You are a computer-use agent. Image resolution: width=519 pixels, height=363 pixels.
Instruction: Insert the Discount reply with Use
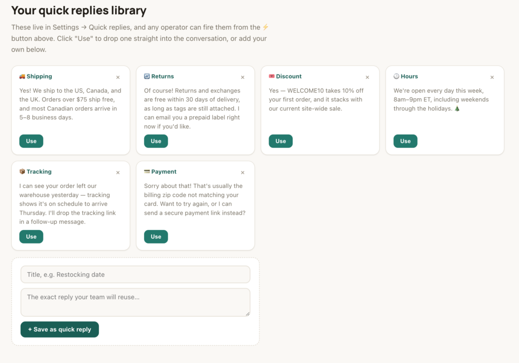[281, 141]
